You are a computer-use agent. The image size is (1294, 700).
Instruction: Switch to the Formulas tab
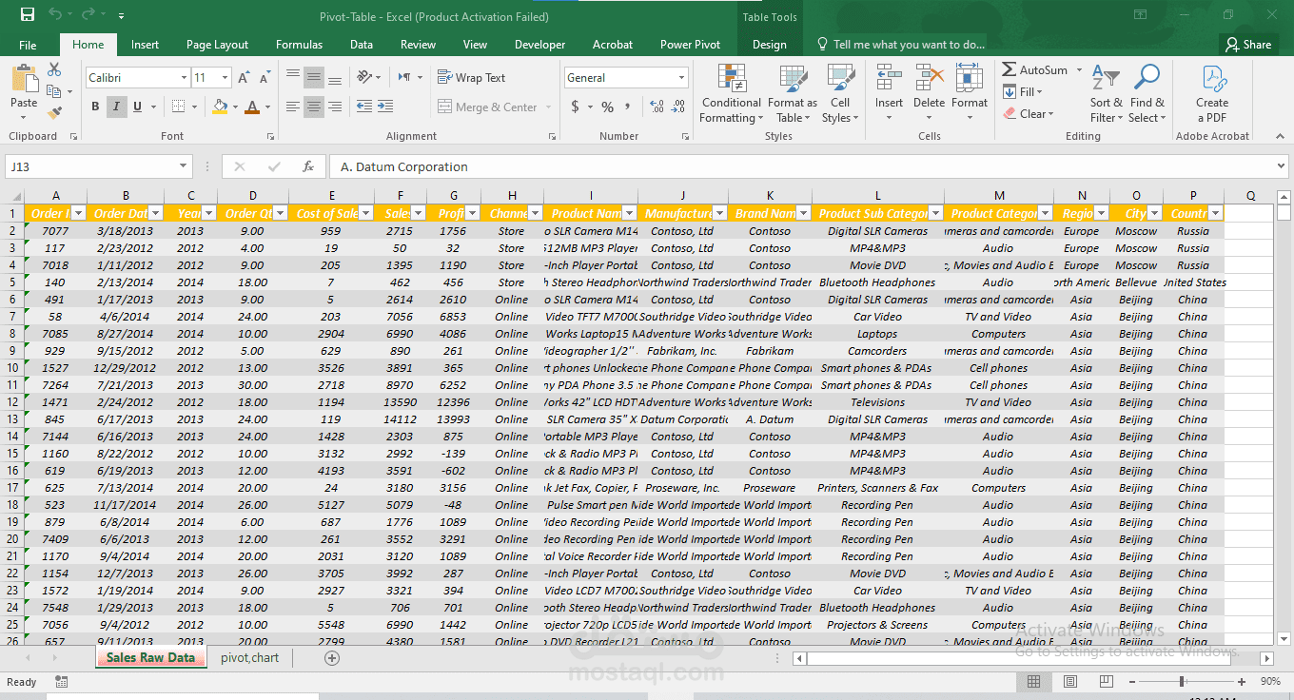[299, 45]
